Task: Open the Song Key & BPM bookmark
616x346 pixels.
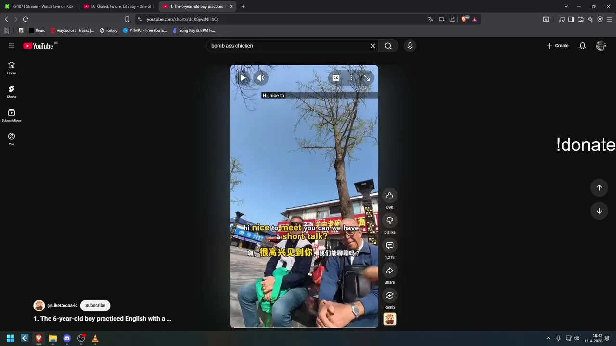Action: point(193,30)
